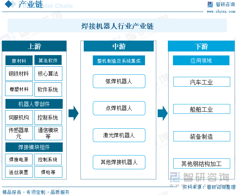Image resolution: width=236 pixels, height=195 pixels.
Task: Select 控制系统 under 焊接模块组件
Action: pyautogui.click(x=48, y=159)
